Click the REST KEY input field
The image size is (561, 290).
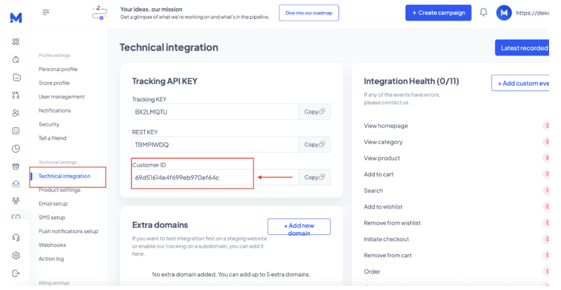pyautogui.click(x=215, y=144)
